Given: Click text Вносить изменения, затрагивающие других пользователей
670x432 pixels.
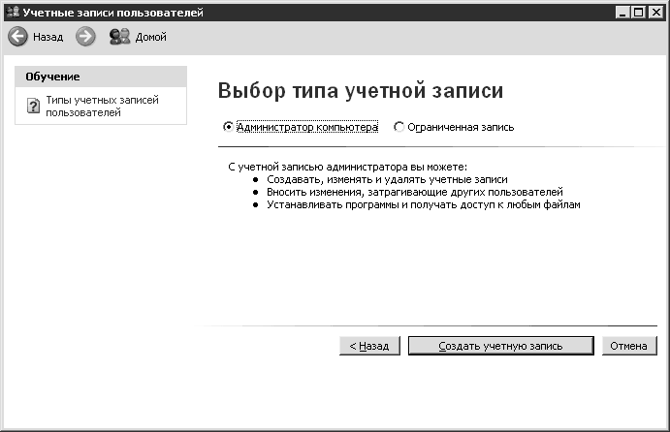Looking at the screenshot, I should pyautogui.click(x=414, y=192).
